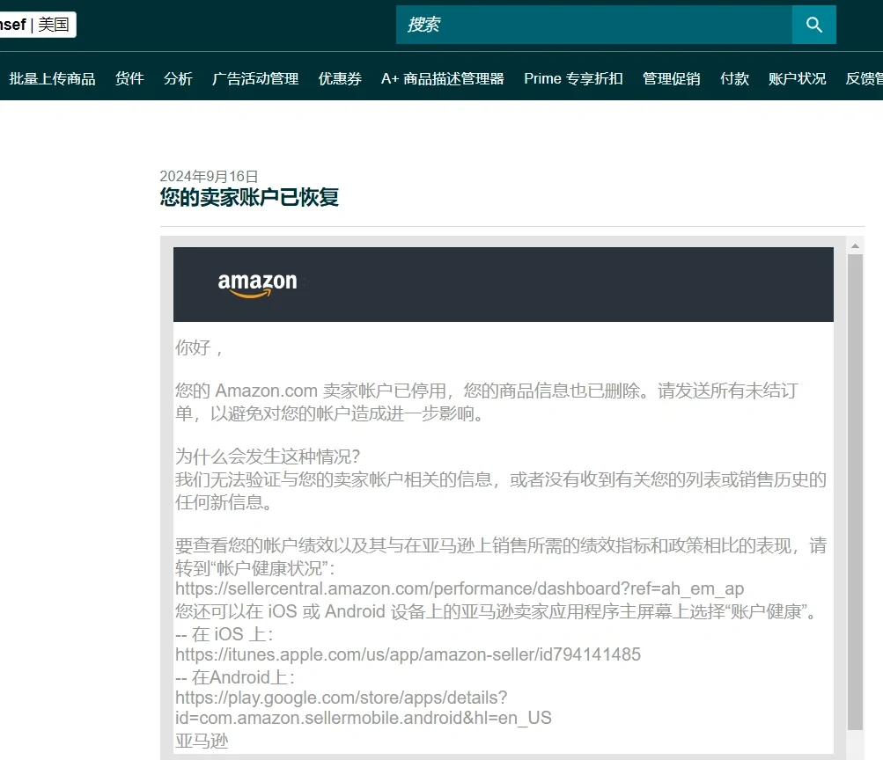Click the text -- 在Android上:
Screen dimensions: 883x760
[235, 677]
